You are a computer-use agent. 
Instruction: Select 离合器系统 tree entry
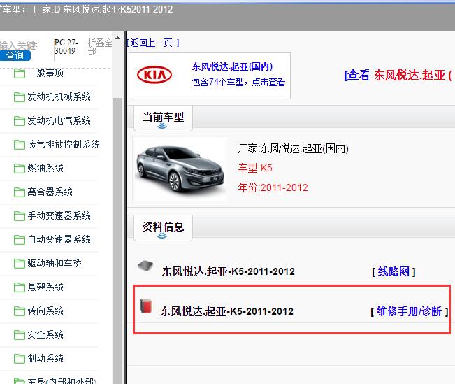coord(50,192)
